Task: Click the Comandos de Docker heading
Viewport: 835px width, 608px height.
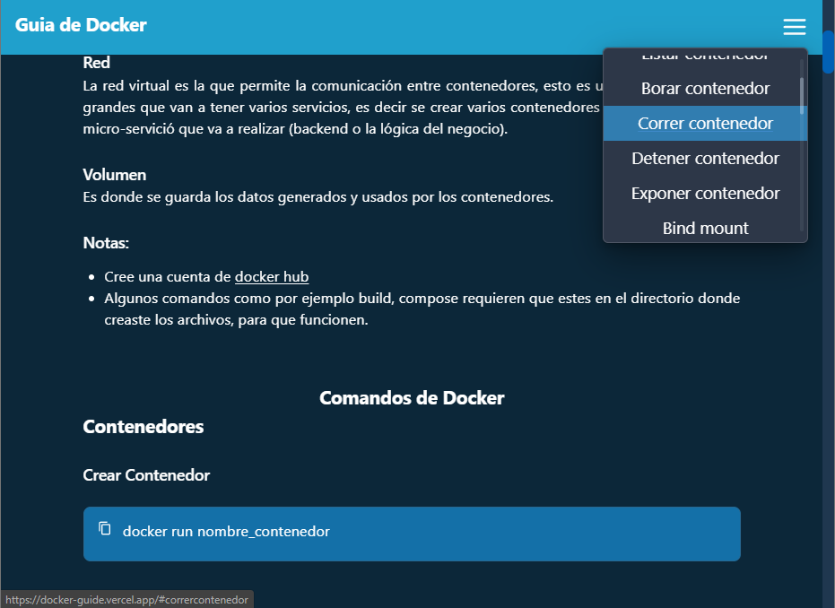Action: [x=412, y=398]
